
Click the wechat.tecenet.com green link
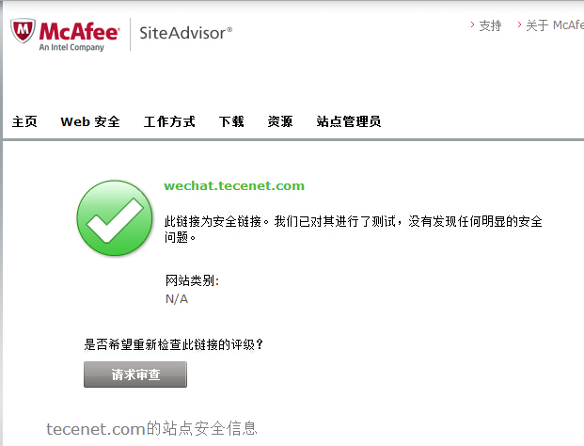click(234, 185)
